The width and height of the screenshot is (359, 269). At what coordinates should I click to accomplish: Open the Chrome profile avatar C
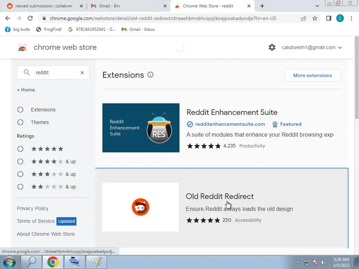pyautogui.click(x=340, y=18)
